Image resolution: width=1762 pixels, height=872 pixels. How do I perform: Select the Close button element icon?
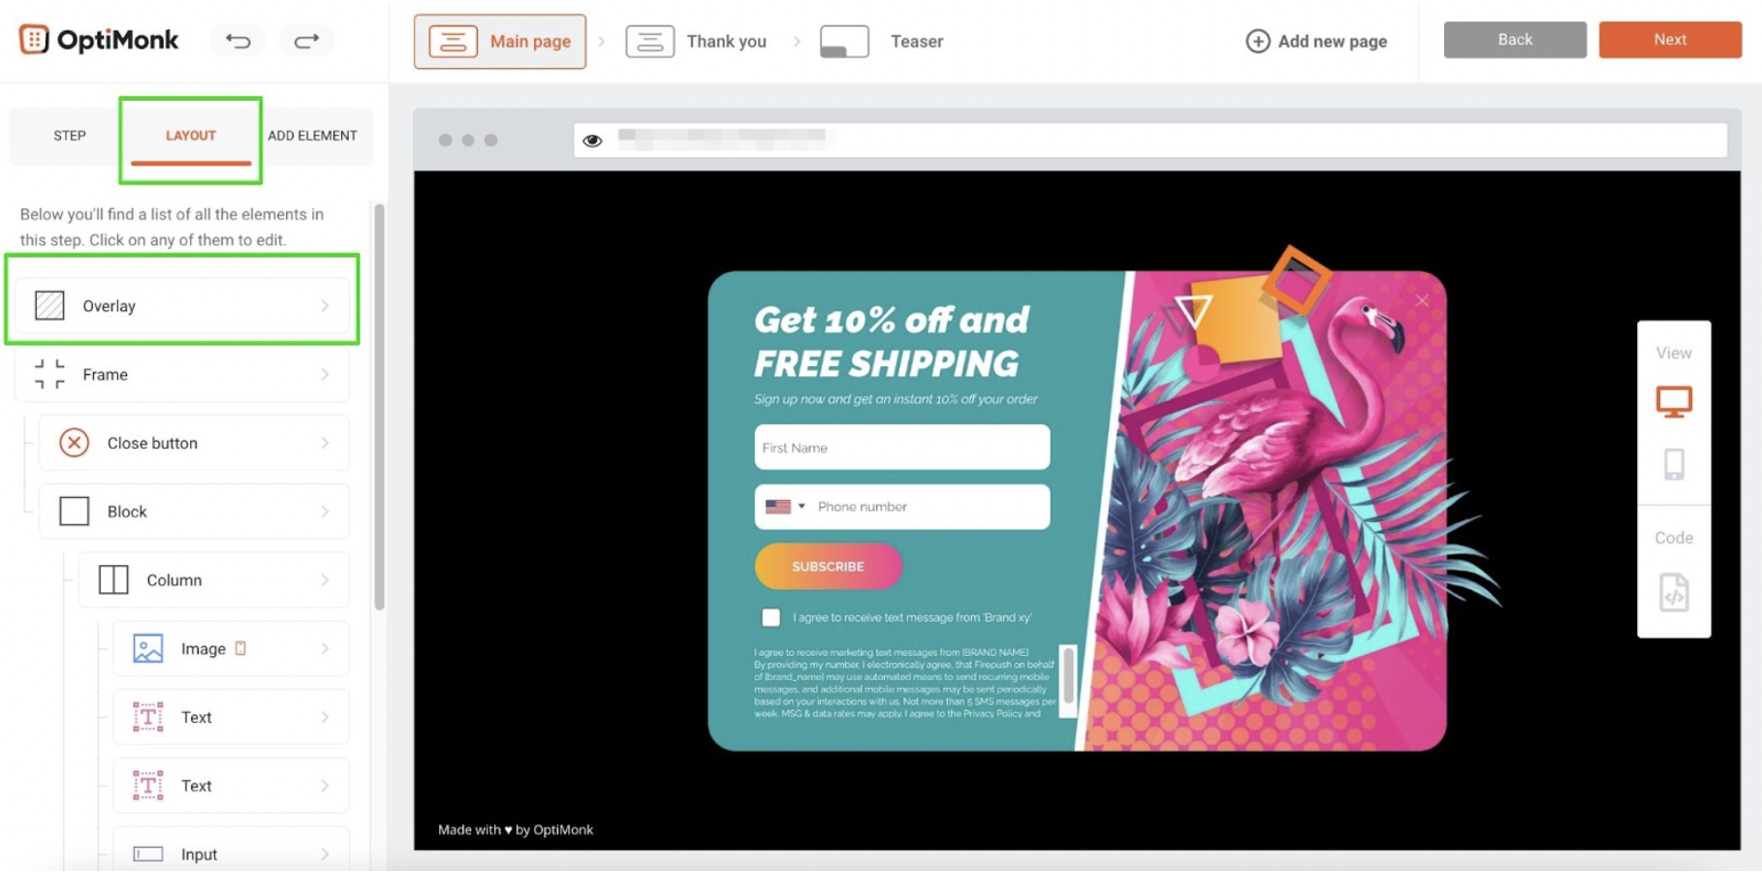(x=74, y=443)
